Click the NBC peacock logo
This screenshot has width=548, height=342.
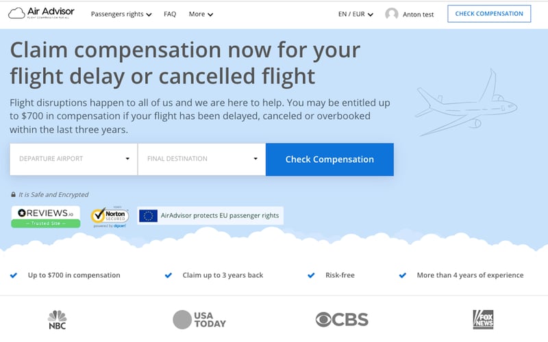(x=58, y=319)
